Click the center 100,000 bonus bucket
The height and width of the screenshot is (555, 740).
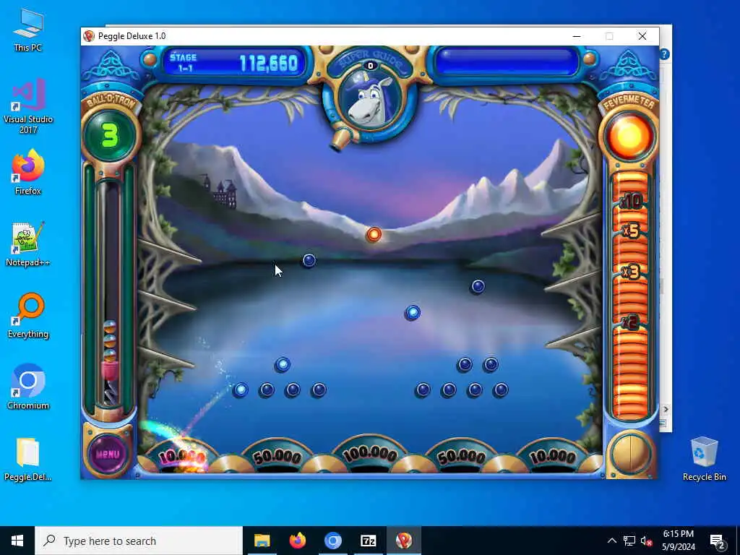[x=371, y=455]
